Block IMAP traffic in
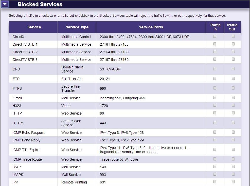 [215, 166]
